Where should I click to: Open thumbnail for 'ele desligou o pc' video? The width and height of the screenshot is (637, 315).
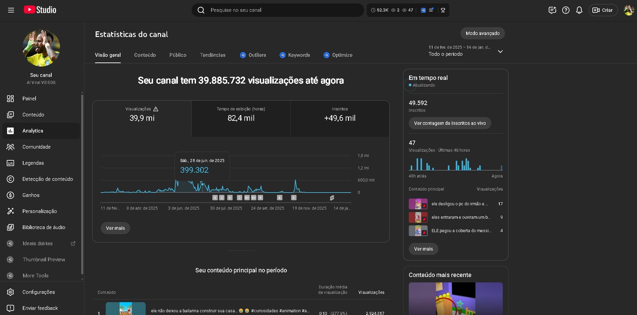pyautogui.click(x=418, y=204)
